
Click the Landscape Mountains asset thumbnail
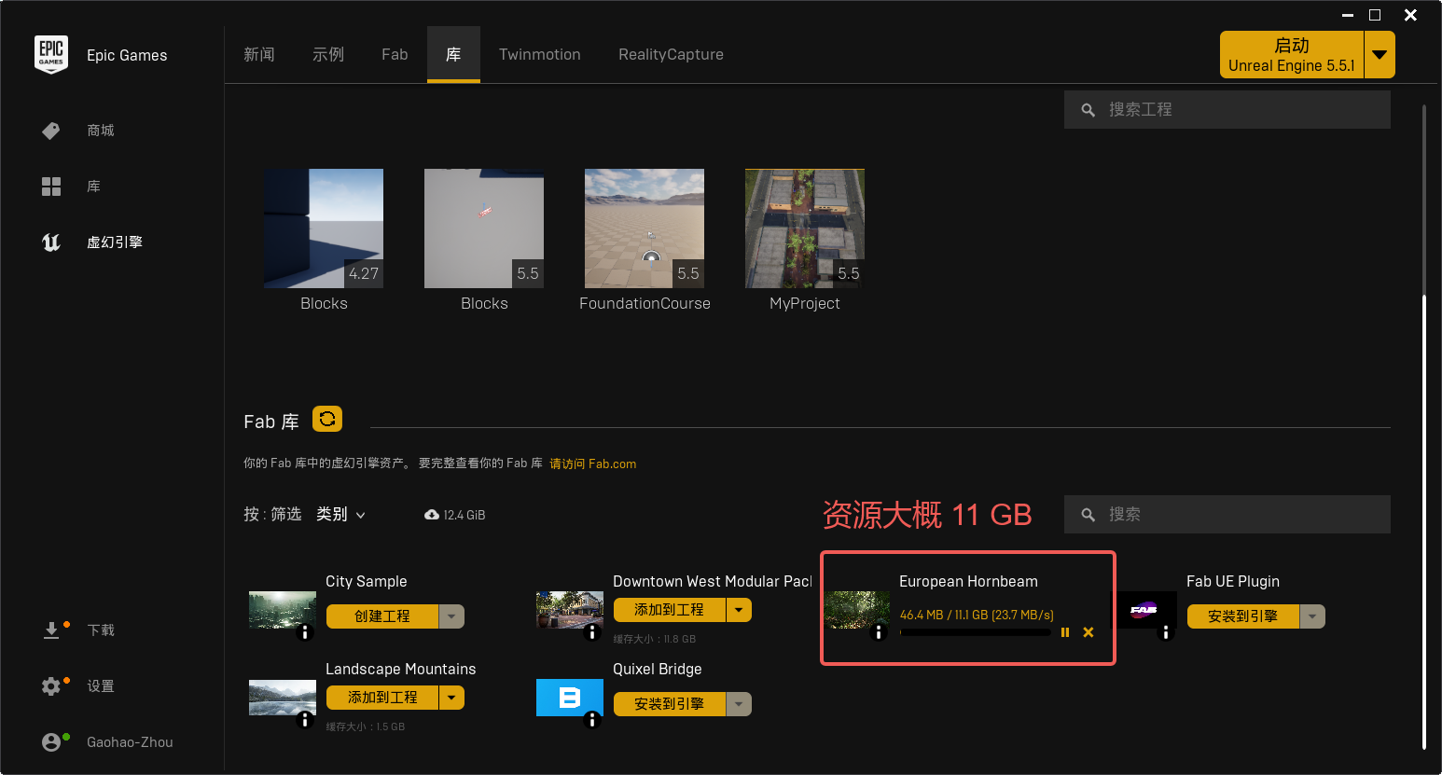(283, 698)
